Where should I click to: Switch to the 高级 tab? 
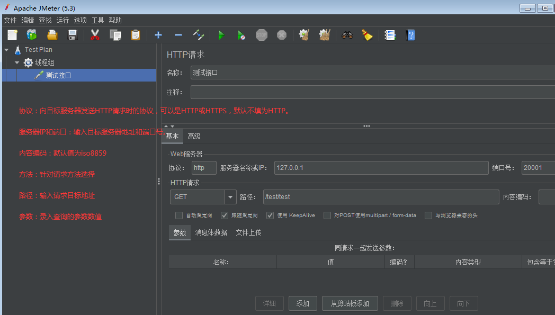tap(194, 136)
